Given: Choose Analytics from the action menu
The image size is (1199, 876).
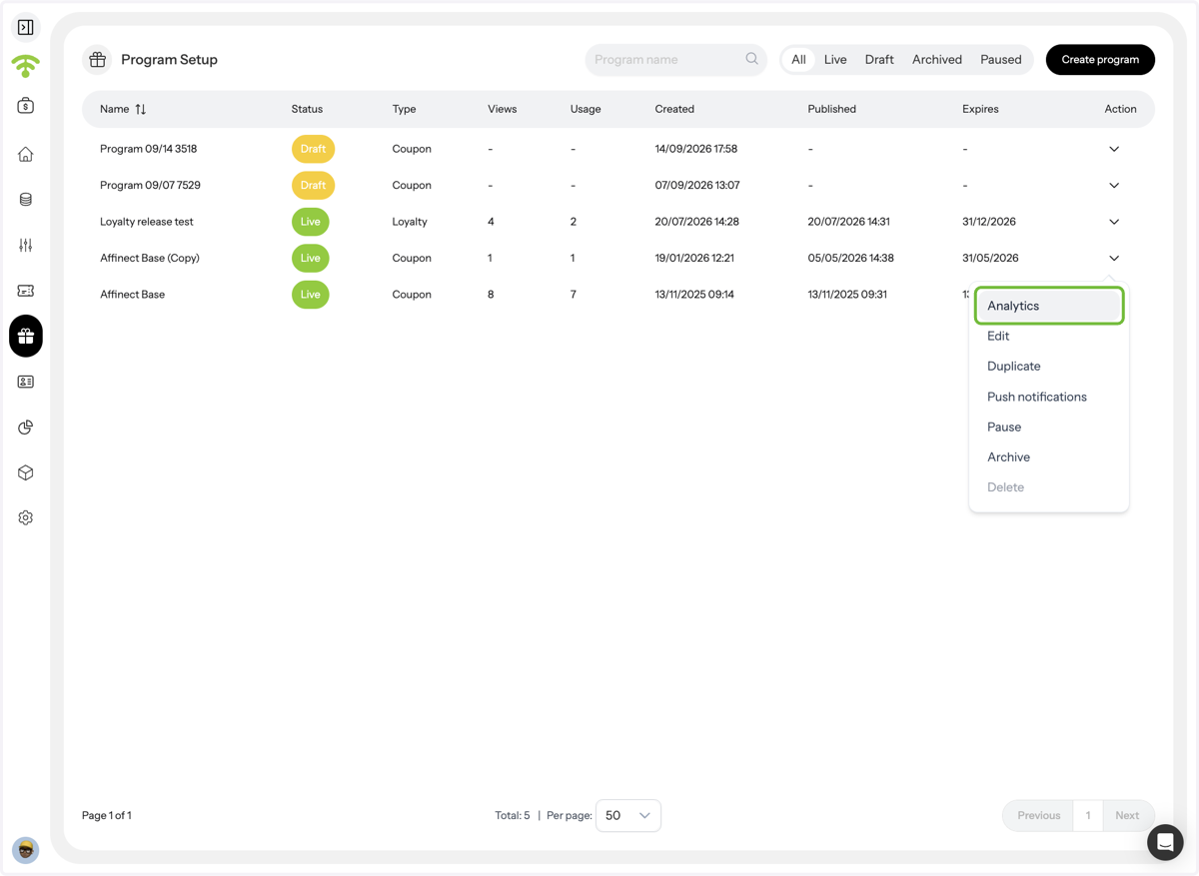Looking at the screenshot, I should coord(1049,306).
